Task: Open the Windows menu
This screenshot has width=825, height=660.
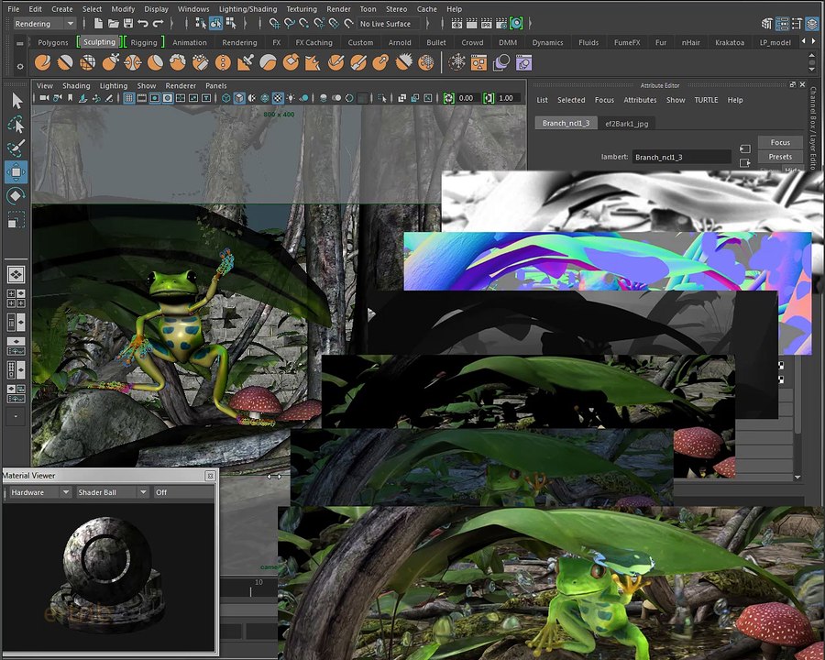Action: pos(193,9)
